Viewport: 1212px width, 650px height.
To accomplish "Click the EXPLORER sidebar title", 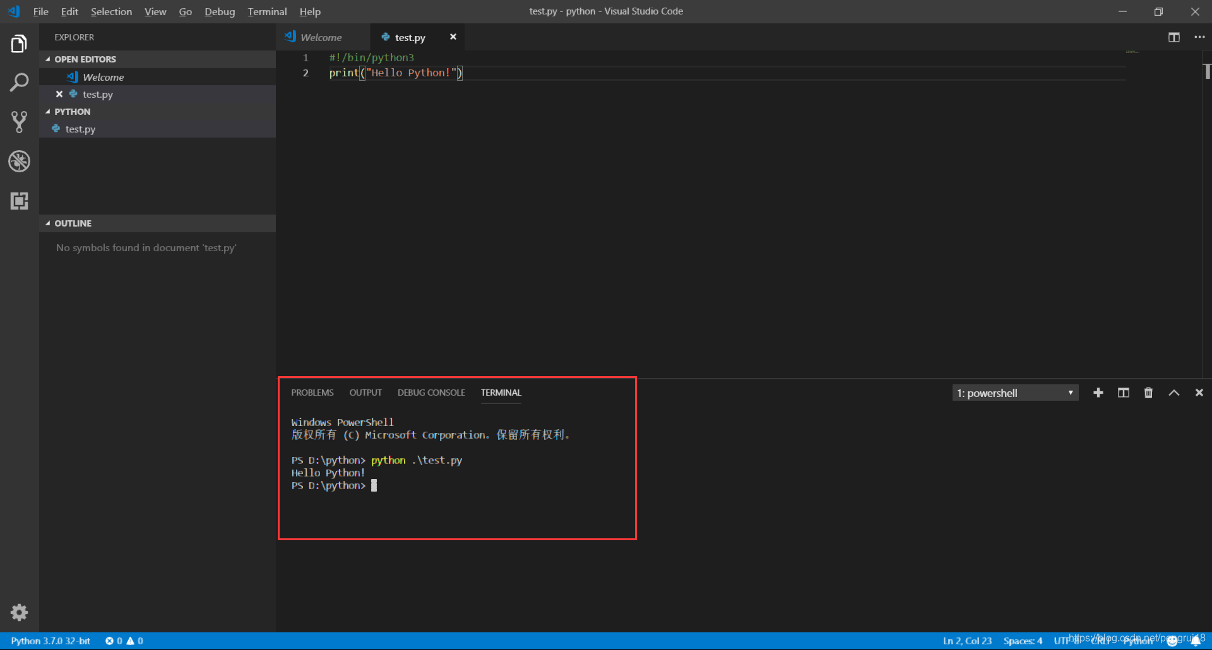I will [x=74, y=37].
